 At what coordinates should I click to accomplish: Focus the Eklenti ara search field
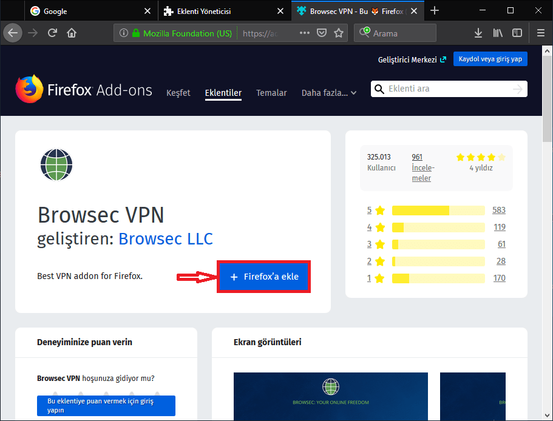pyautogui.click(x=449, y=89)
